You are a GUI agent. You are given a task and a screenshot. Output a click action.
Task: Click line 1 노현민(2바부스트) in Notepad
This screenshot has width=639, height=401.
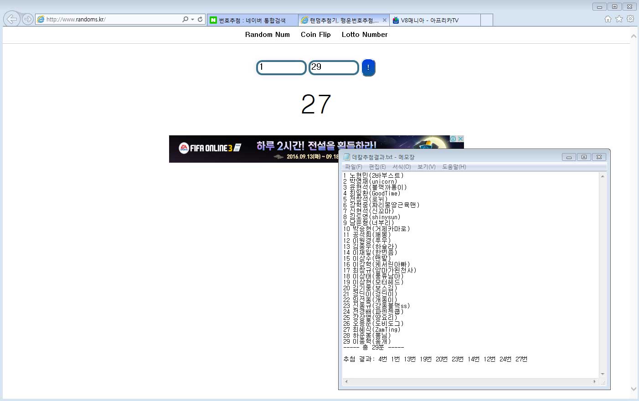[373, 175]
